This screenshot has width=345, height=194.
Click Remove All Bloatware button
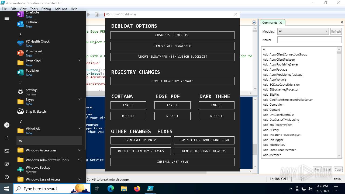(x=172, y=46)
